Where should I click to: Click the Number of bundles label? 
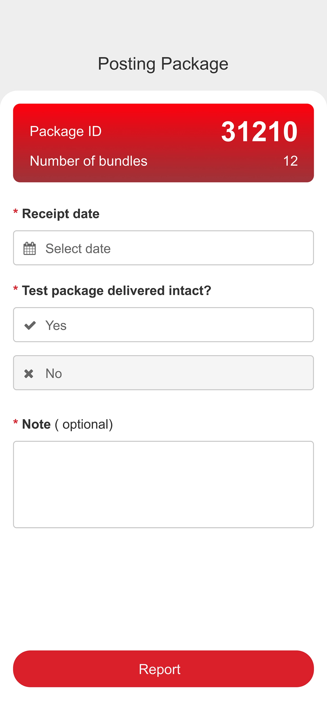88,161
